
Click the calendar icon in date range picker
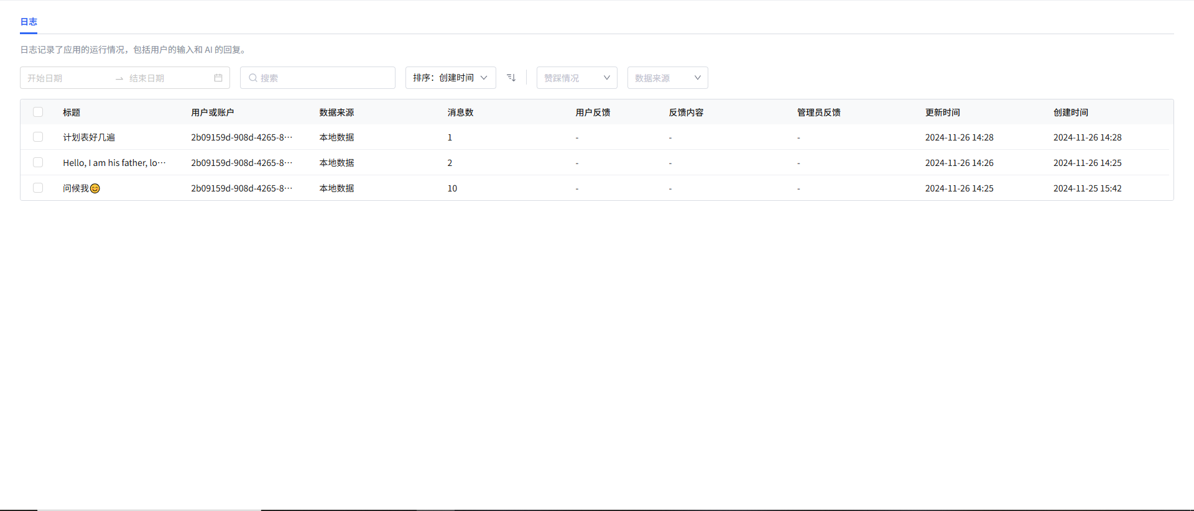[x=218, y=78]
